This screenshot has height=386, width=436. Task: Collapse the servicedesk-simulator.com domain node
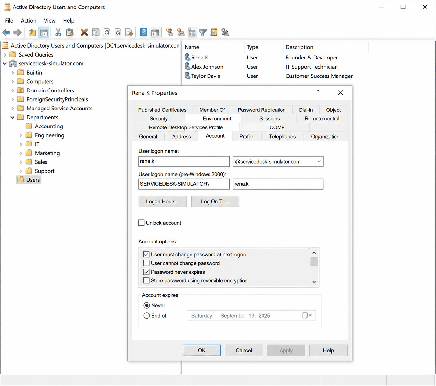click(x=5, y=63)
